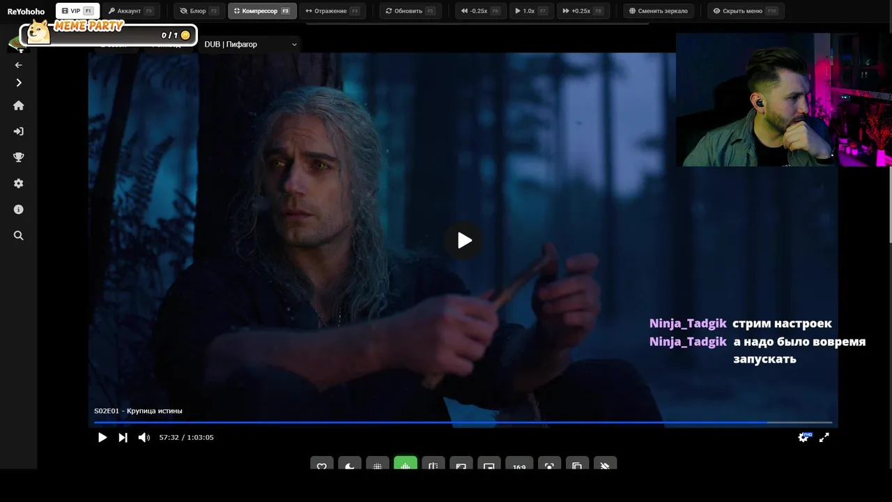The image size is (892, 502).
Task: Click Сменить зеркало to switch mirror
Action: click(x=658, y=11)
